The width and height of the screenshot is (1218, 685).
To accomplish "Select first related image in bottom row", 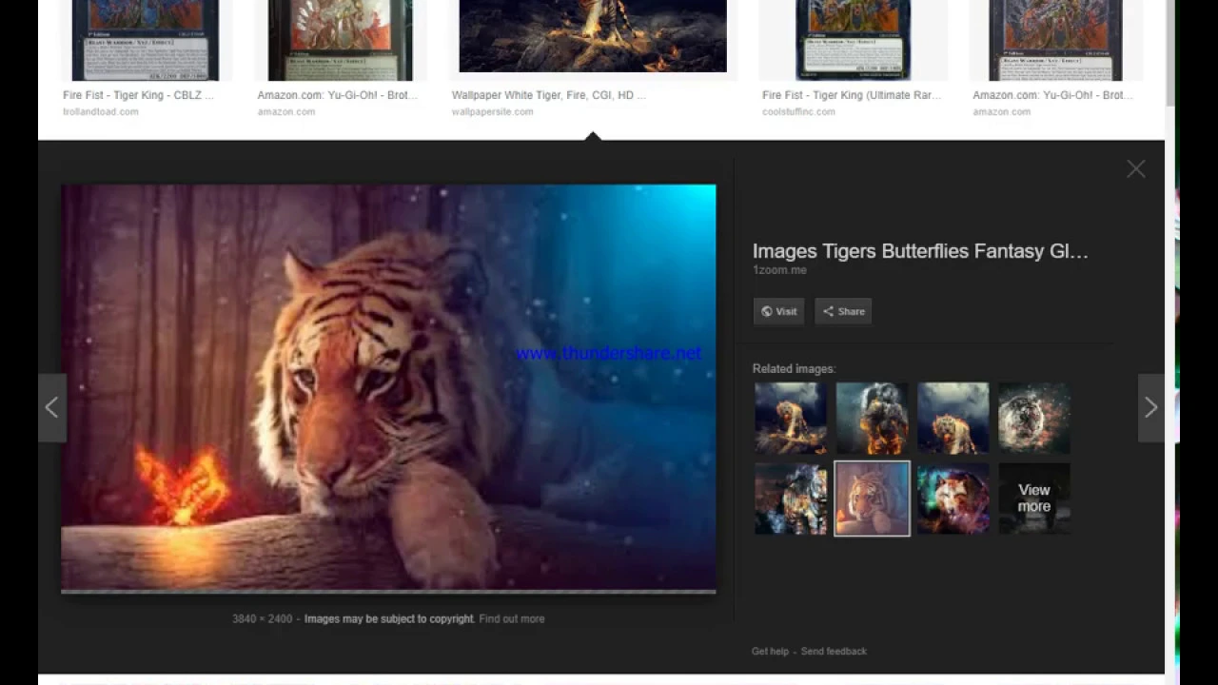I will (x=791, y=499).
